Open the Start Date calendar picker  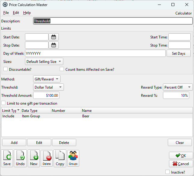tap(54, 37)
